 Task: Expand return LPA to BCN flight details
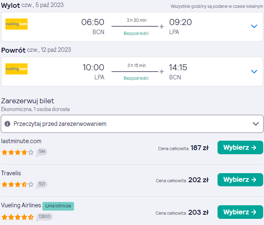(254, 72)
